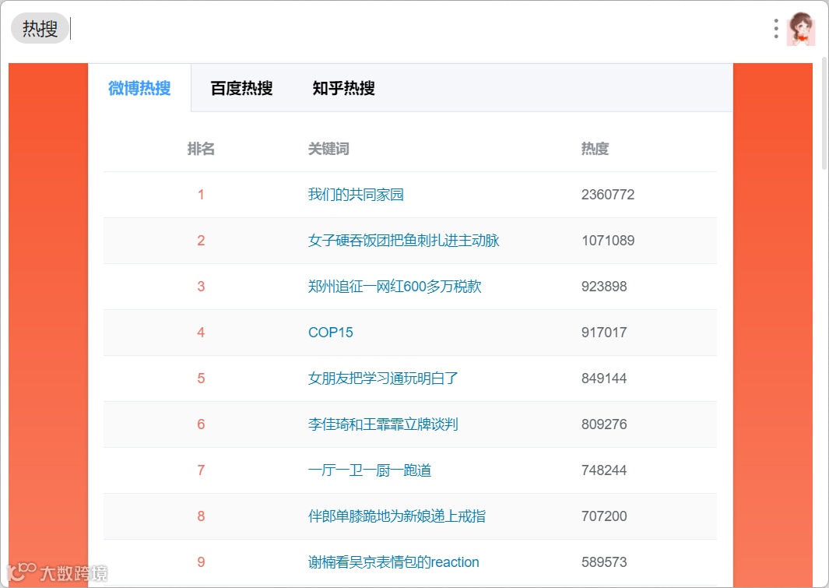Focus the search input field after 热搜
The width and height of the screenshot is (829, 588).
tap(418, 28)
